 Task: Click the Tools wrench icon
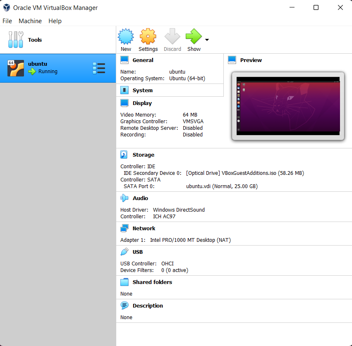(16, 40)
